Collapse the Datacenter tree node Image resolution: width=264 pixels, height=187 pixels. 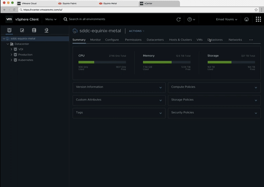click(8, 44)
